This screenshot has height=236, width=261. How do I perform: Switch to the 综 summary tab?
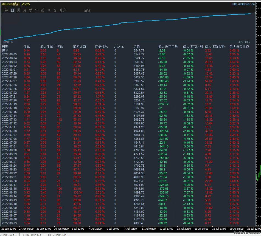(x=7, y=10)
